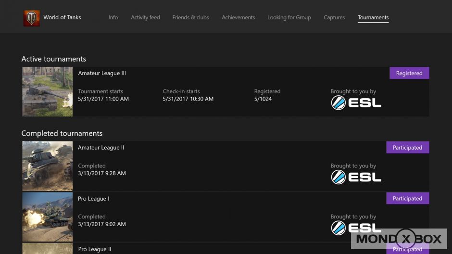Open the Activity feed tab
This screenshot has height=254, width=452.
145,17
